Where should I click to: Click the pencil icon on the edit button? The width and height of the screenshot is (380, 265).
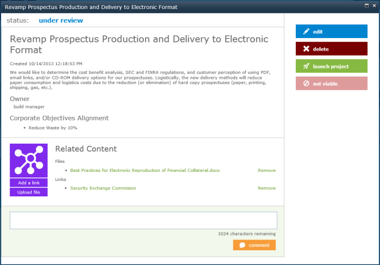tap(306, 32)
